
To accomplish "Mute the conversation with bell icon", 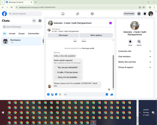I will tap(130, 42).
